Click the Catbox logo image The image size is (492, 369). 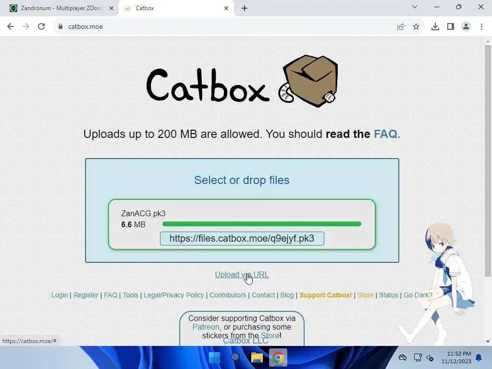pyautogui.click(x=242, y=82)
